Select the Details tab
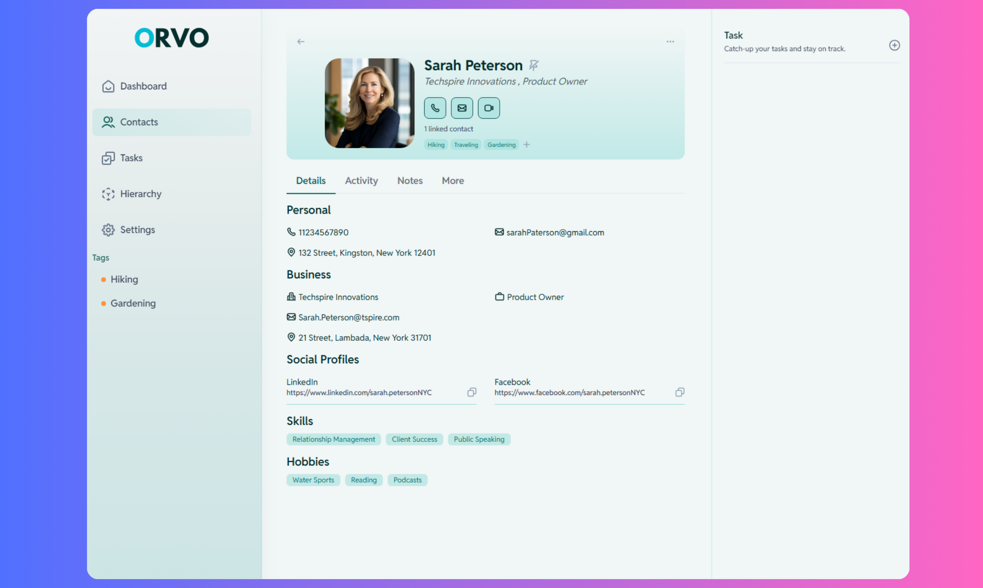983x588 pixels. click(x=311, y=181)
